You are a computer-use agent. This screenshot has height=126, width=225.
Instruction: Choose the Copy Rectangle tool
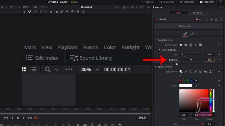73,12
